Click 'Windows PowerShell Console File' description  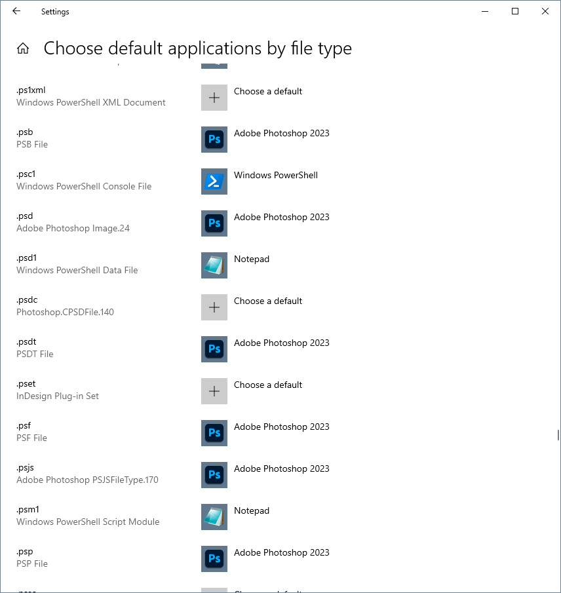click(84, 187)
